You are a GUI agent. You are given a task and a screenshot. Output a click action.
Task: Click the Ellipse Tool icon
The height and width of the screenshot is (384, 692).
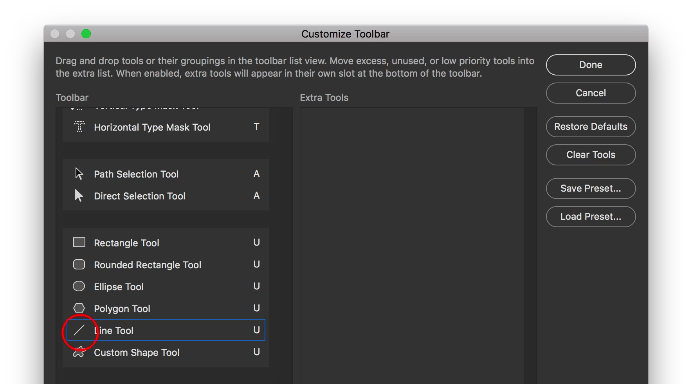click(x=79, y=286)
